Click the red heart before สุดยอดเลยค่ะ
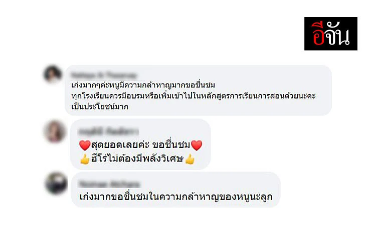Image resolution: width=376 pixels, height=238 pixels. coord(85,145)
